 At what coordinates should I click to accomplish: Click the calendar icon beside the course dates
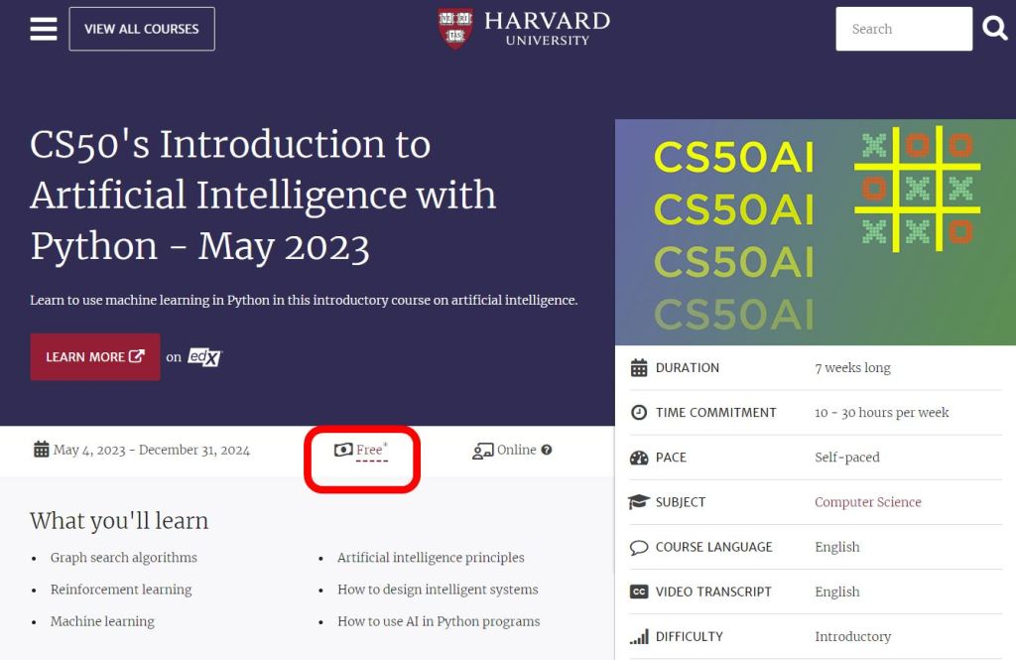click(x=41, y=450)
